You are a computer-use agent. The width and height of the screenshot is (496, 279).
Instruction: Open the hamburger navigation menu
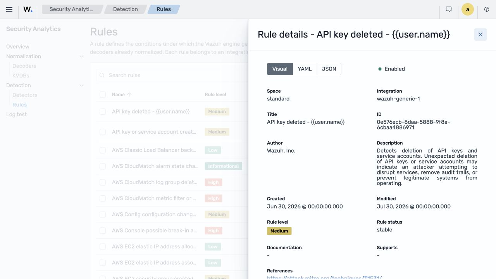coord(9,9)
